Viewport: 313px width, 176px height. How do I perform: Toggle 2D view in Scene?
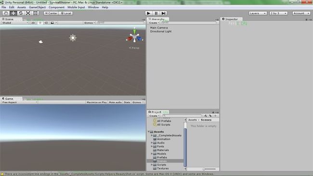(33, 23)
